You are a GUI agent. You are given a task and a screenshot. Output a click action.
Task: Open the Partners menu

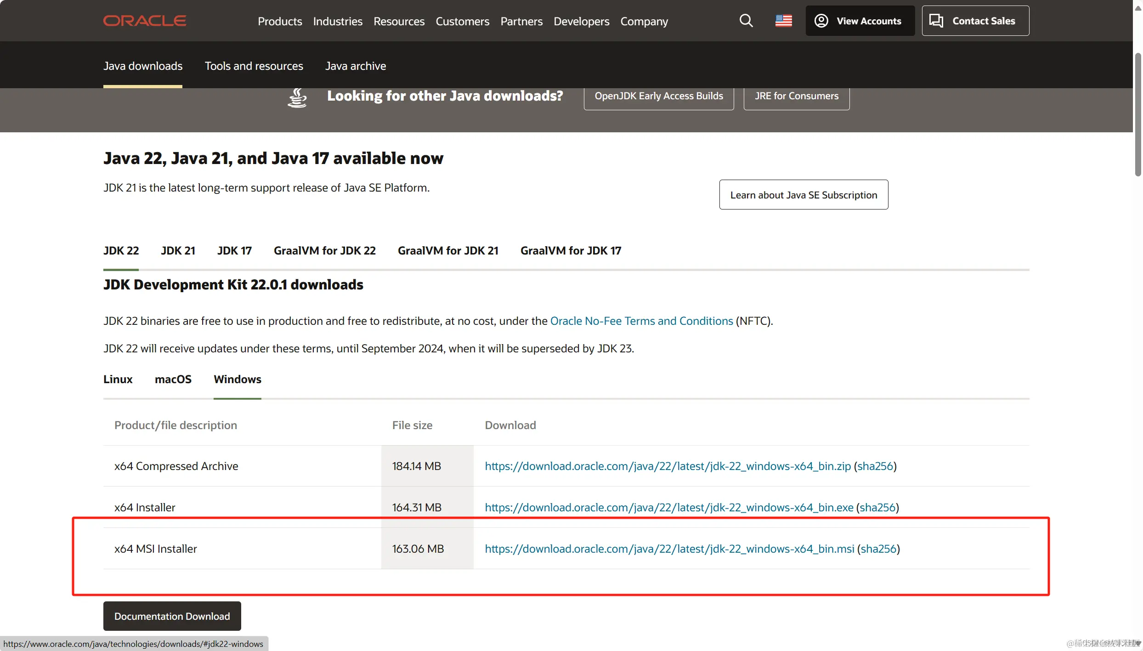521,21
